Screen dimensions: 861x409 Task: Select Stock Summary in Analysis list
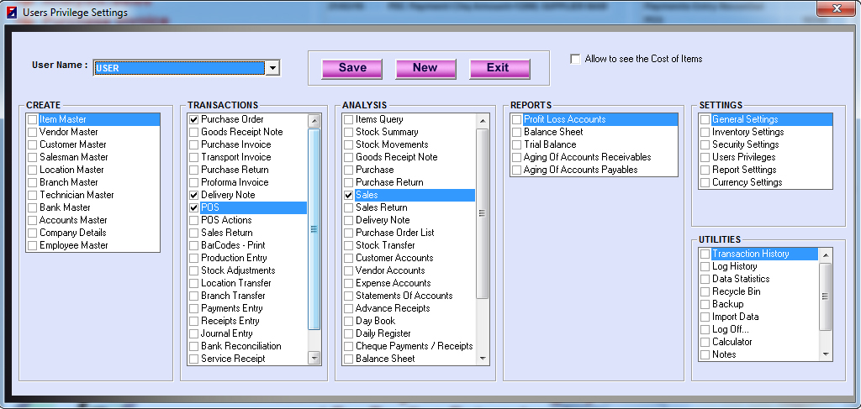[x=387, y=132]
